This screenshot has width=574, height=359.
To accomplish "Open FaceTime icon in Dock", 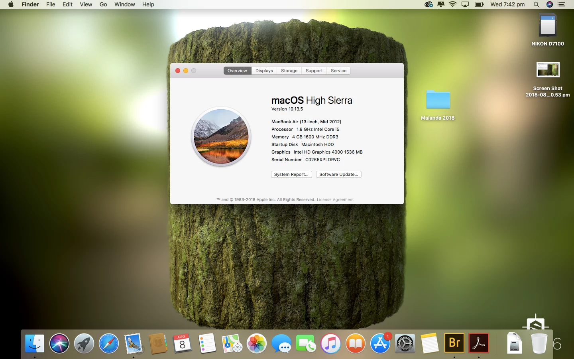I will point(306,343).
